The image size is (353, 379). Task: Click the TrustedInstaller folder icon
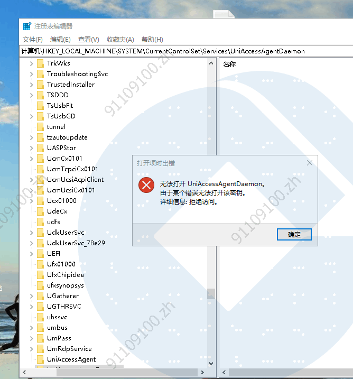(40, 85)
